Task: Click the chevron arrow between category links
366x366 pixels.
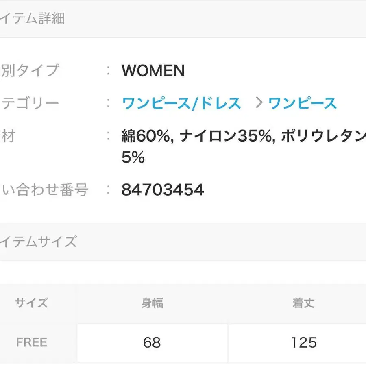Action: coord(259,103)
